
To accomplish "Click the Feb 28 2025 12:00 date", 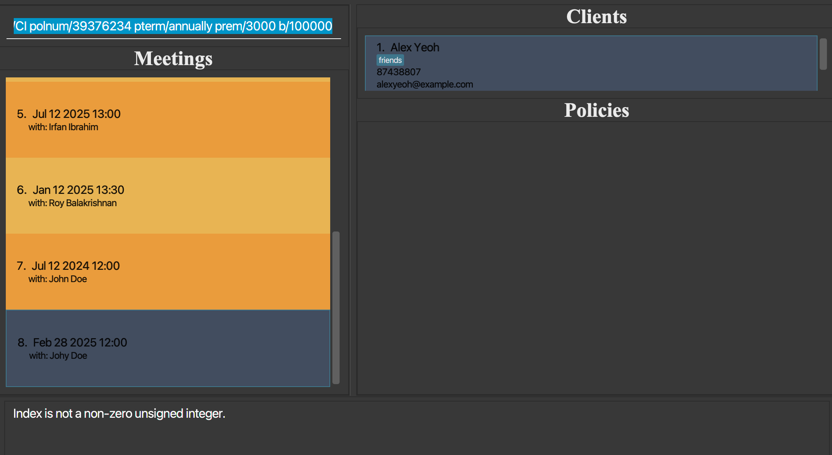I will click(x=80, y=343).
